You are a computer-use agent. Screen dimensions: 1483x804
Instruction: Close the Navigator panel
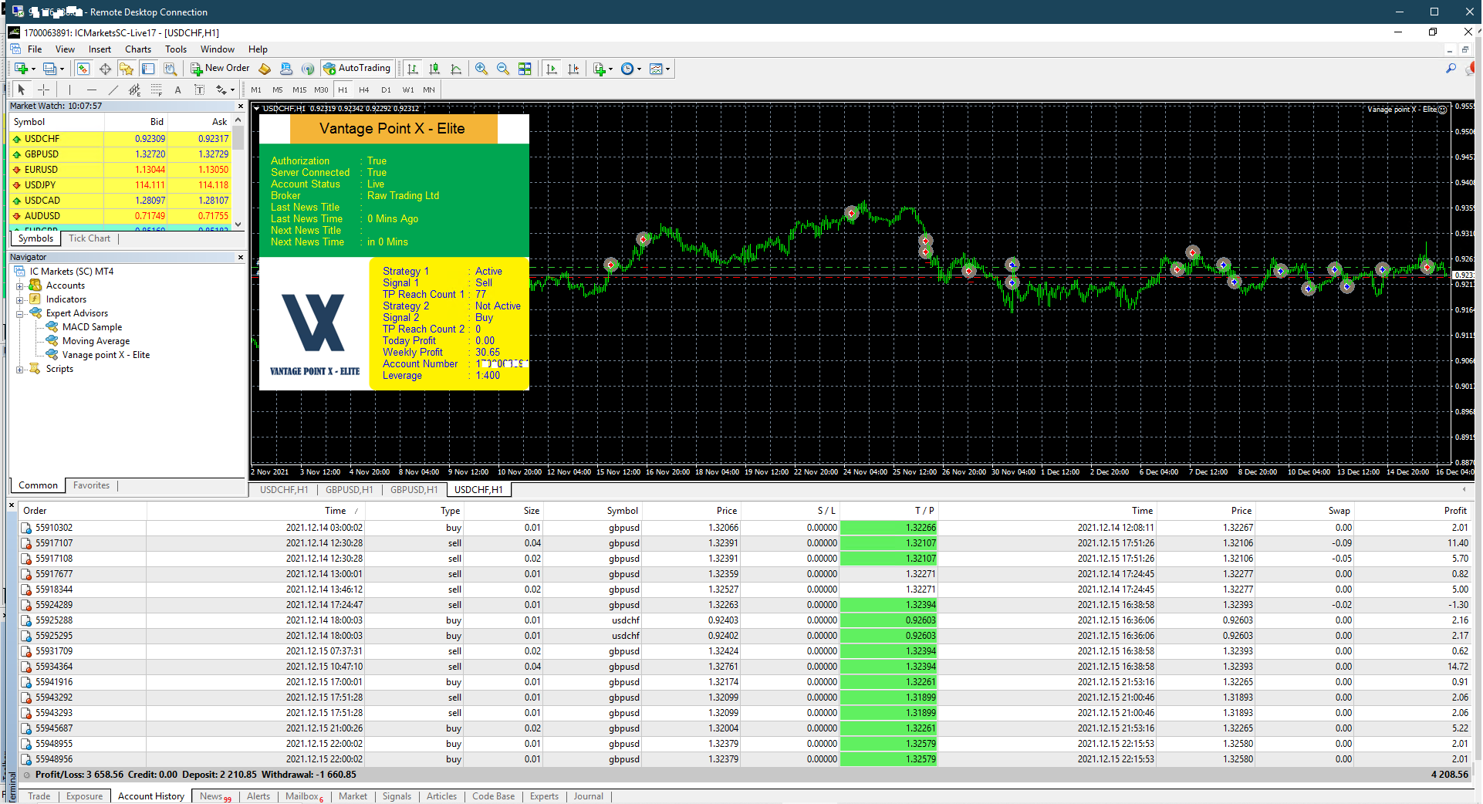240,258
